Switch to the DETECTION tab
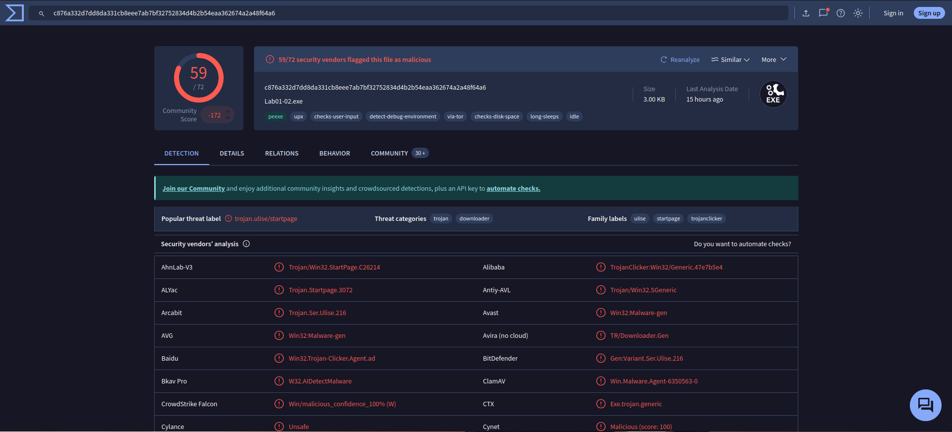The height and width of the screenshot is (432, 952). pyautogui.click(x=181, y=154)
